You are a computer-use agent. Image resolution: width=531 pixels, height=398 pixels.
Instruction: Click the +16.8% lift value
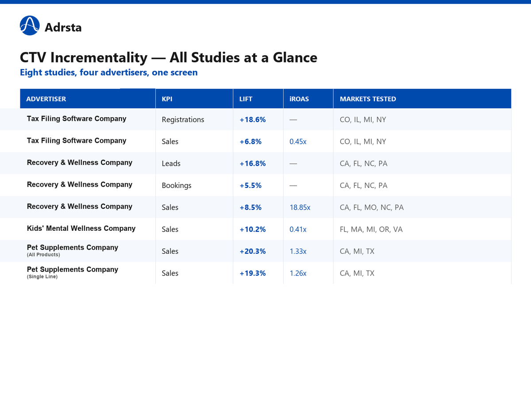(253, 164)
